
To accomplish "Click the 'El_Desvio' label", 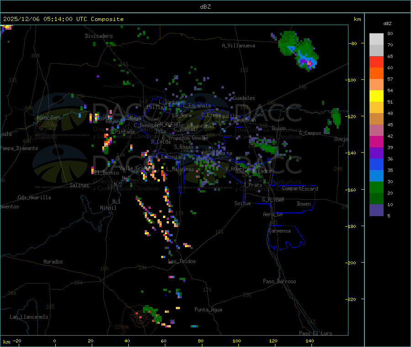I will click(x=107, y=173).
